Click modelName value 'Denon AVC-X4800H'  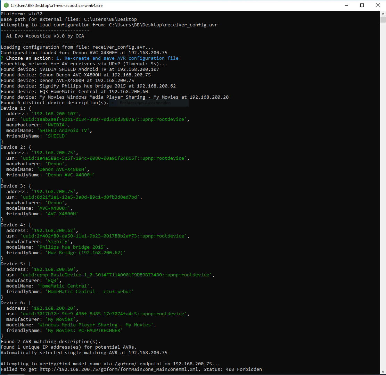[62, 169]
